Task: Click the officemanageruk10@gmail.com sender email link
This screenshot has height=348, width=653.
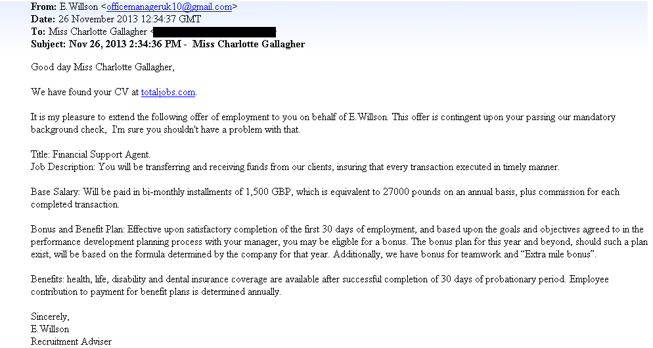Action: 169,7
